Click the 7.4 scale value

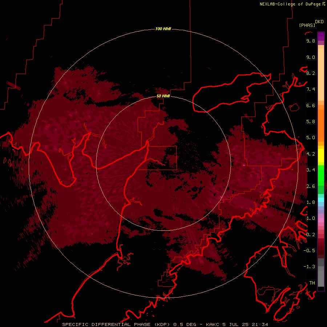click(311, 89)
